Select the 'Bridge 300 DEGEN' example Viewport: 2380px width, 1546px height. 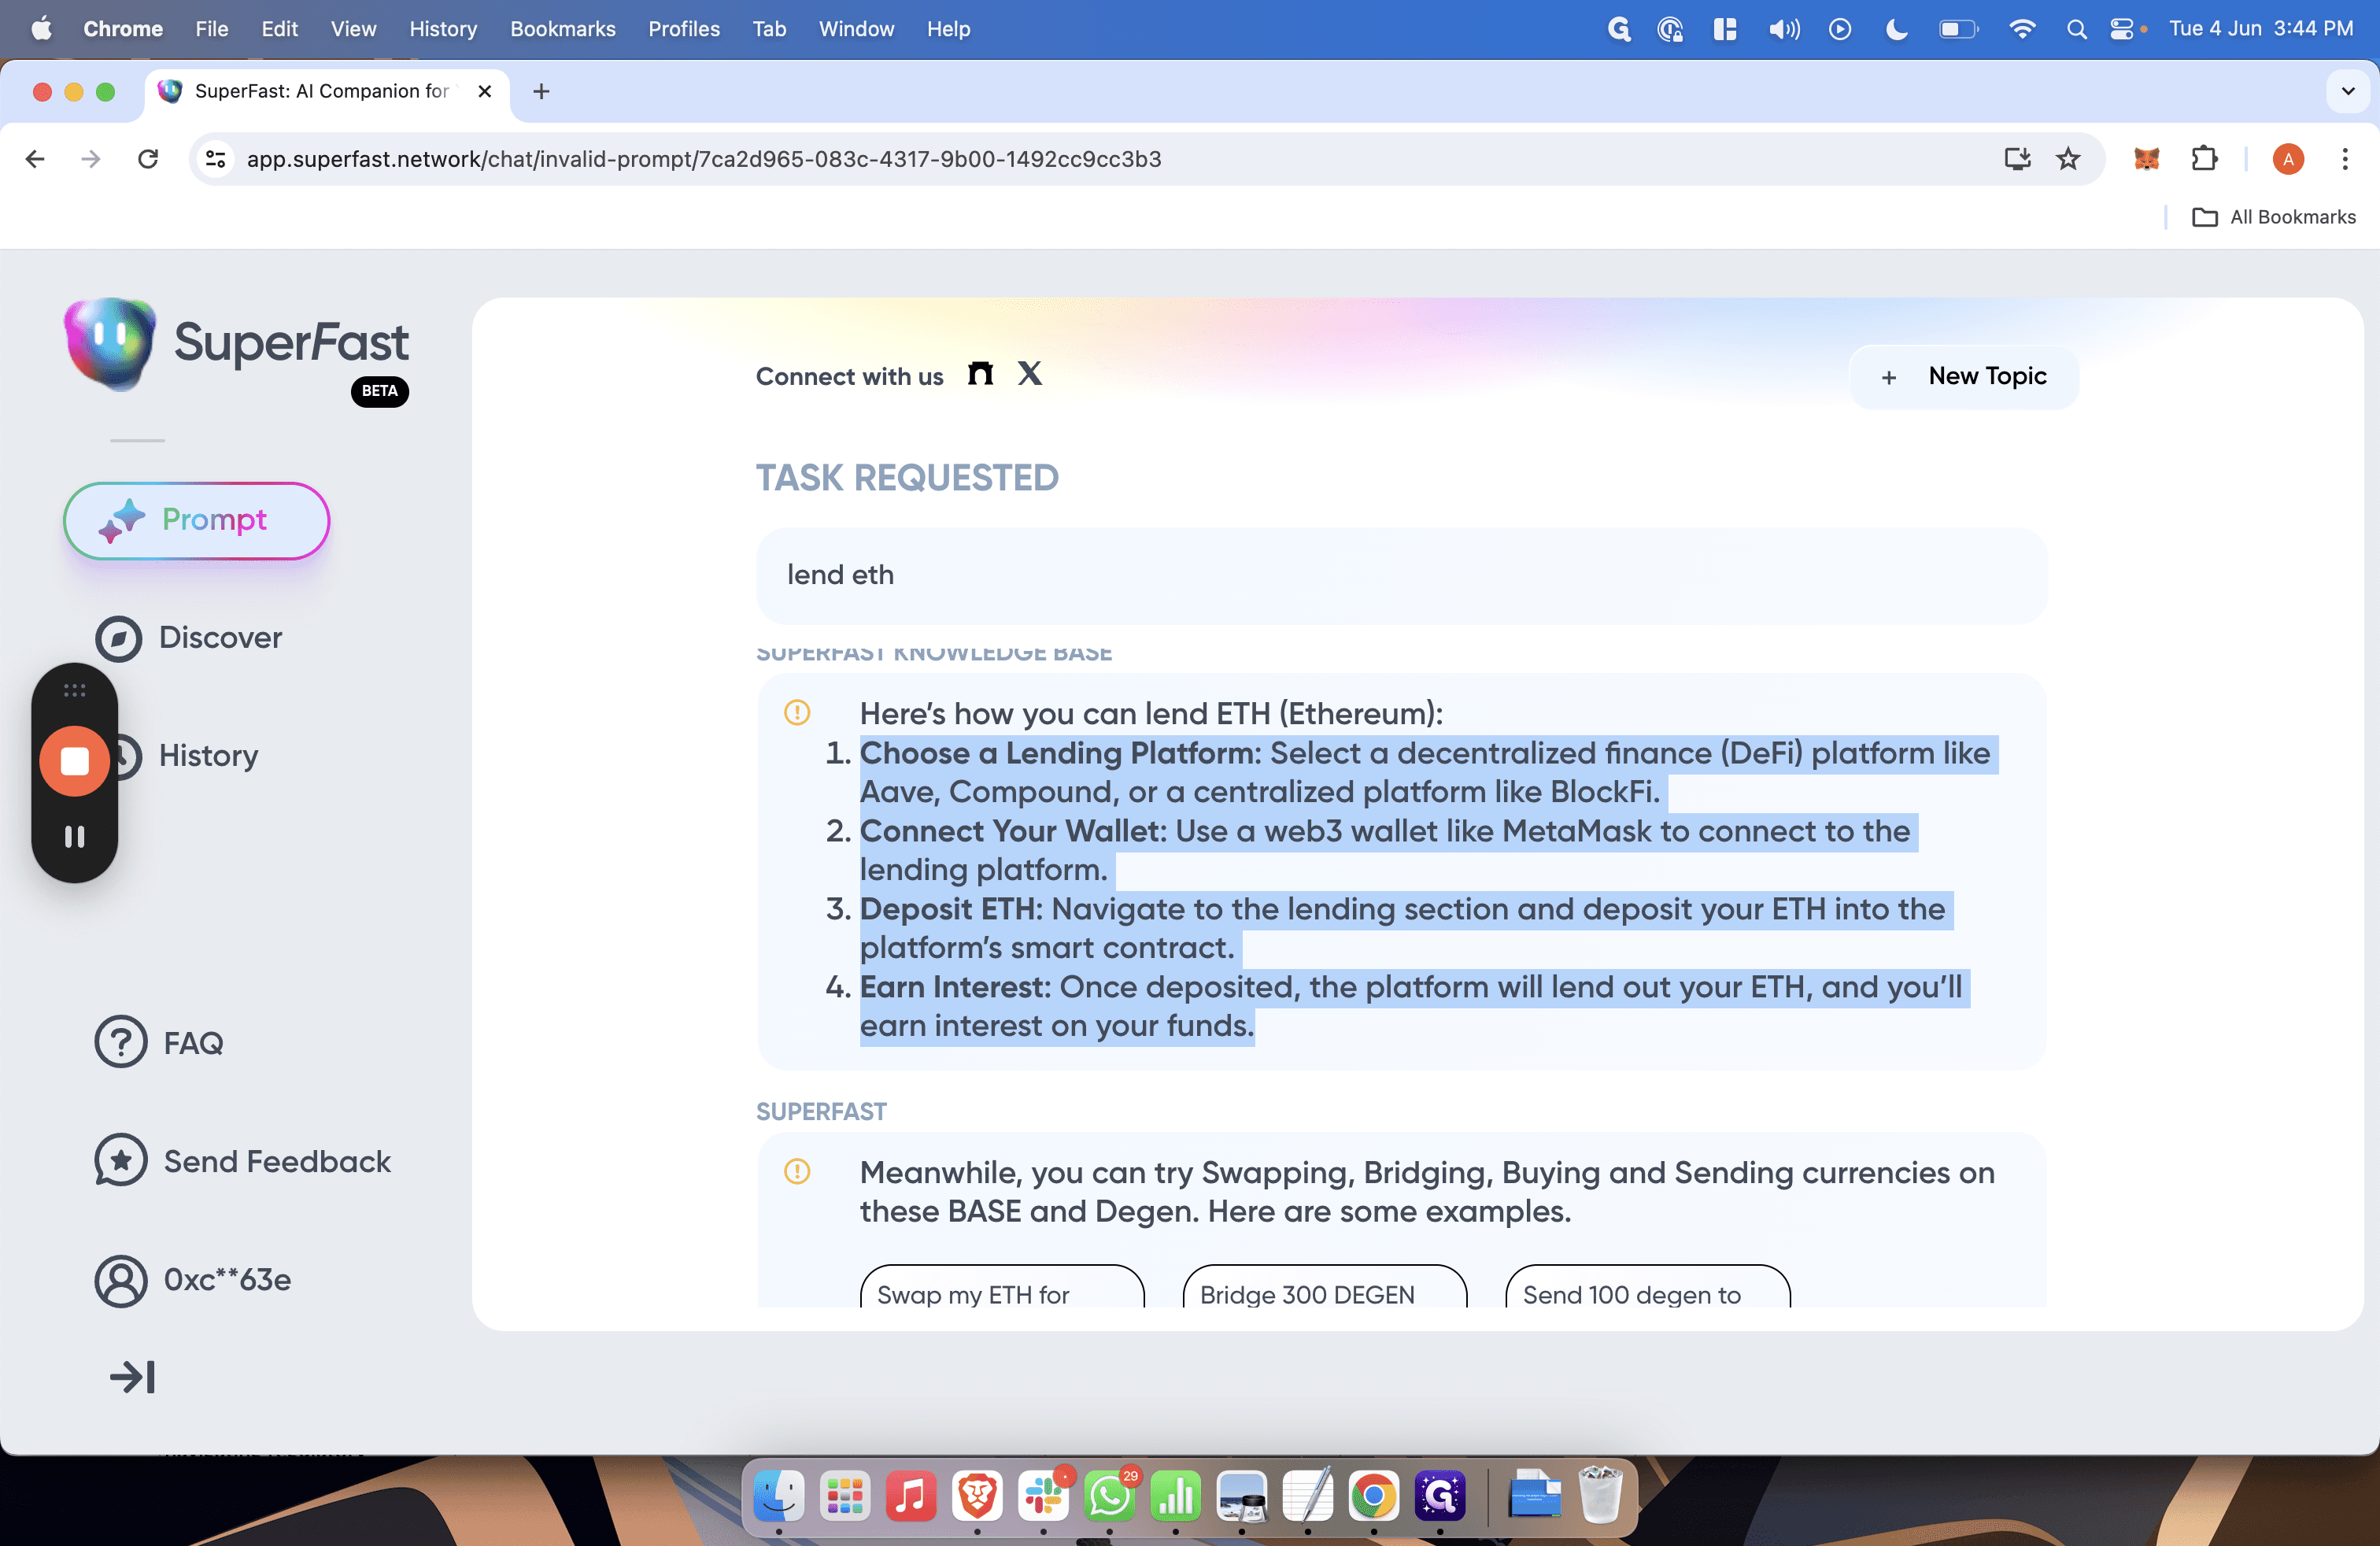tap(1324, 1288)
